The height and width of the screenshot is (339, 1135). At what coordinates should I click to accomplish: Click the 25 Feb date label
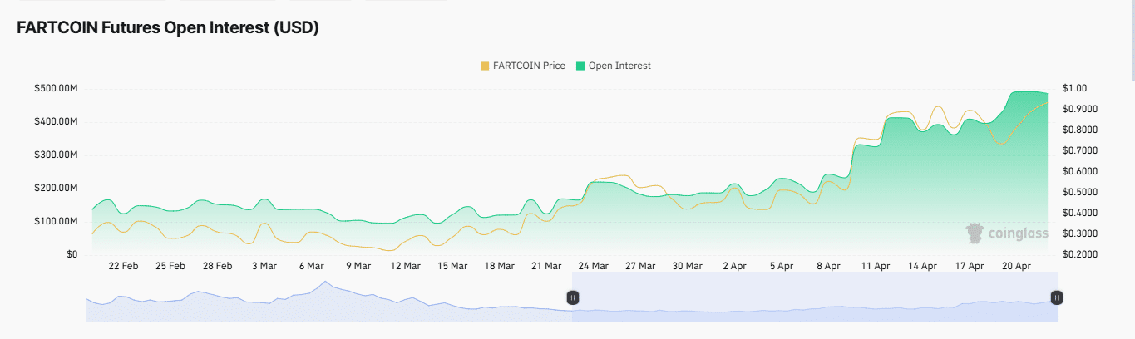tap(170, 266)
